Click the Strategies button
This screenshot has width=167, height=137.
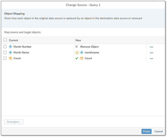pos(14,122)
